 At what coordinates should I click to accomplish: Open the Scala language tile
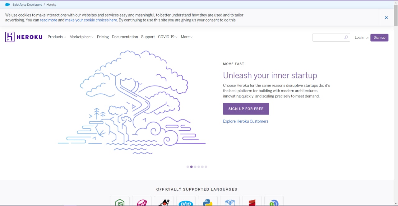pos(252,201)
